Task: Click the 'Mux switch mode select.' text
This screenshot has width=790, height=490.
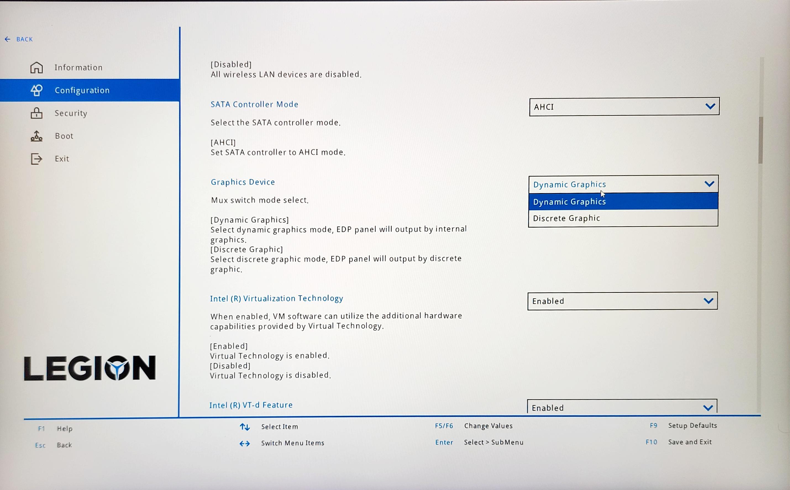Action: [260, 200]
